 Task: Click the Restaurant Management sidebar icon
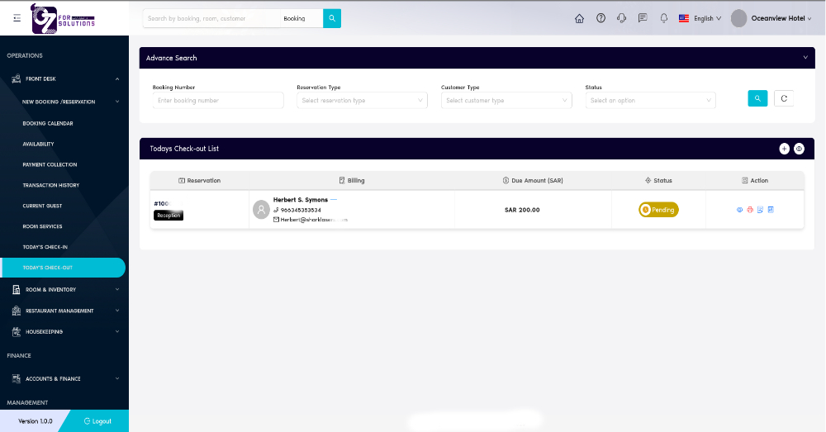17,311
